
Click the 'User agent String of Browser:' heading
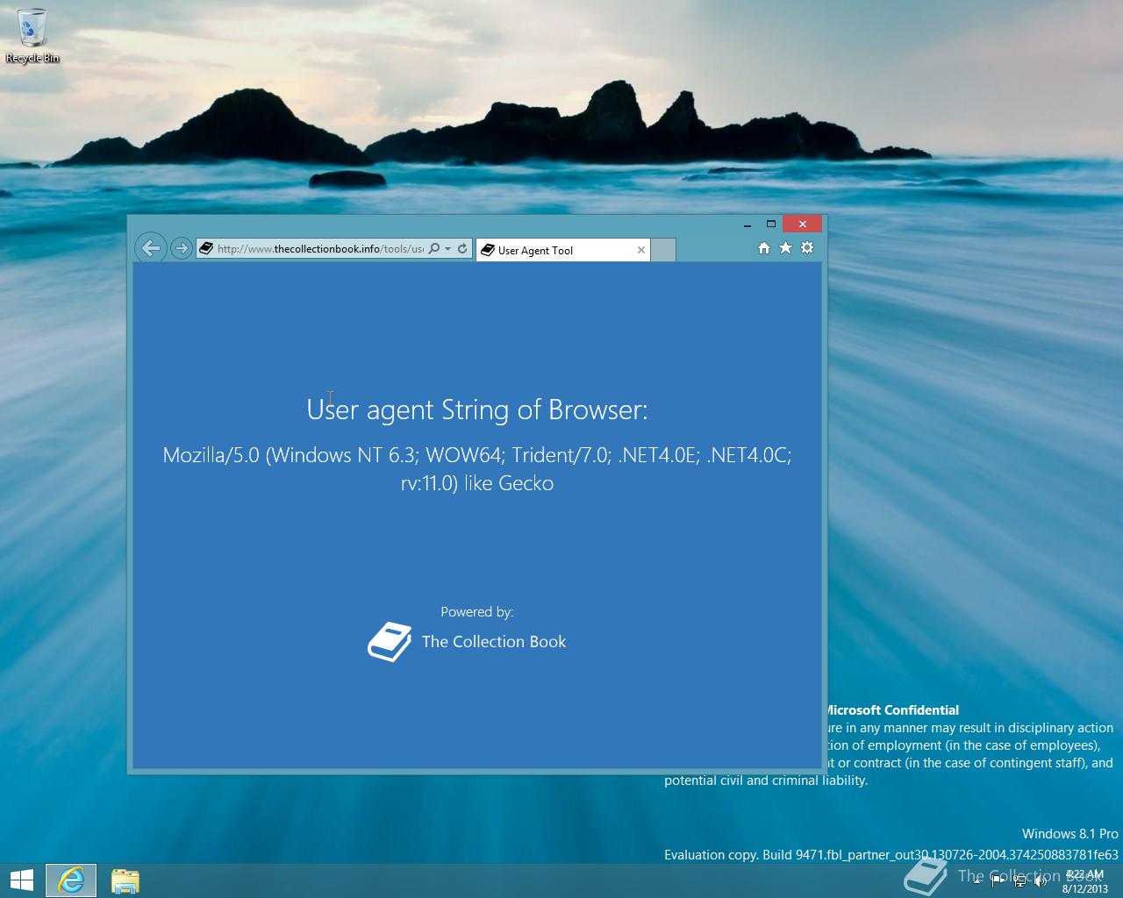tap(477, 410)
